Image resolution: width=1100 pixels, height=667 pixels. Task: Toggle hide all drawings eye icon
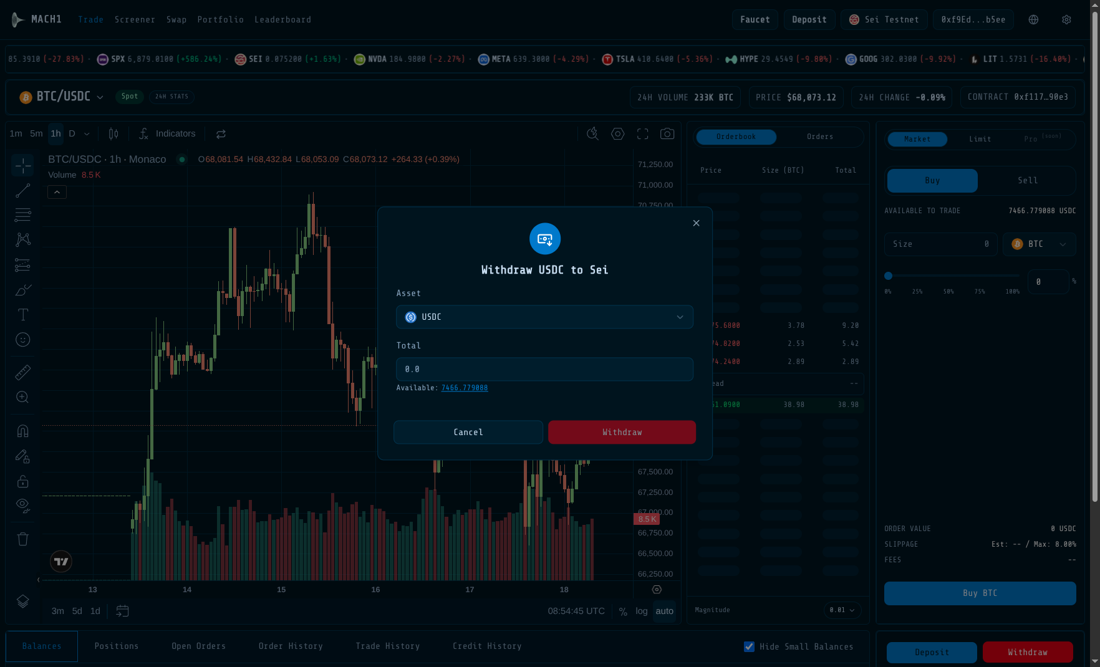23,506
